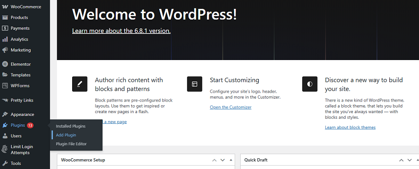419x169 pixels.
Task: Click the Analytics bar chart icon
Action: [5, 39]
